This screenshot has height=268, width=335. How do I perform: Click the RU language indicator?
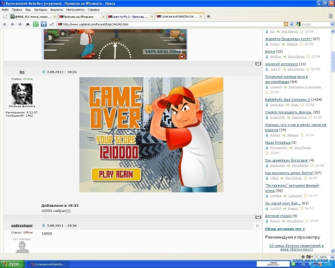303,264
